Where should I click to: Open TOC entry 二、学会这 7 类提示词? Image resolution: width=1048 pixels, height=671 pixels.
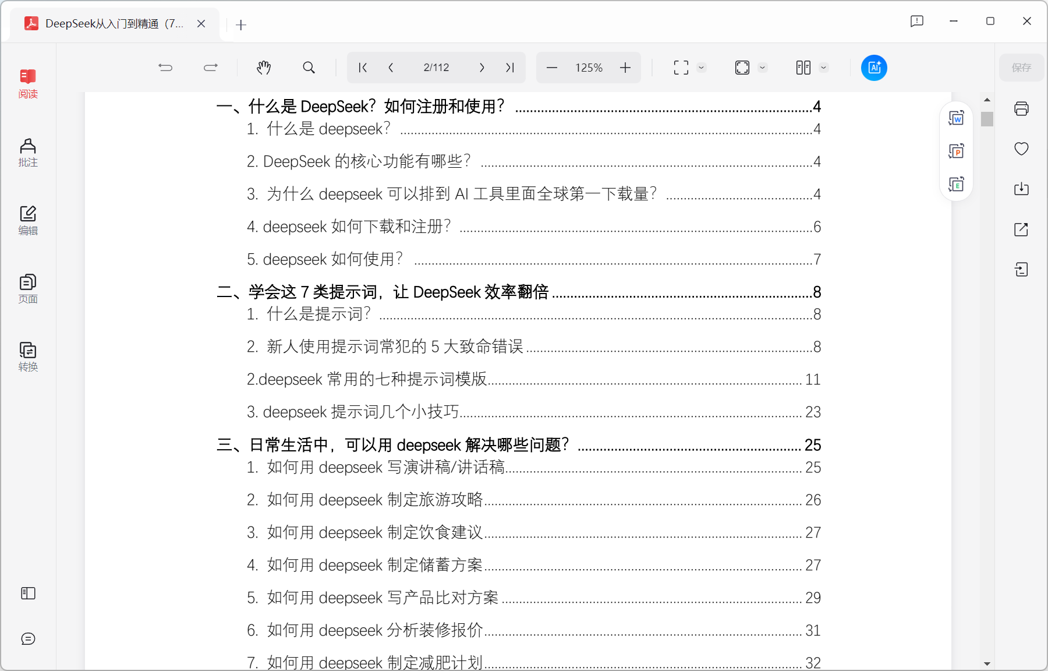(x=519, y=292)
